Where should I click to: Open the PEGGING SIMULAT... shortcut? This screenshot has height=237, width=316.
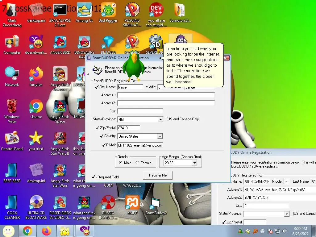tap(132, 15)
